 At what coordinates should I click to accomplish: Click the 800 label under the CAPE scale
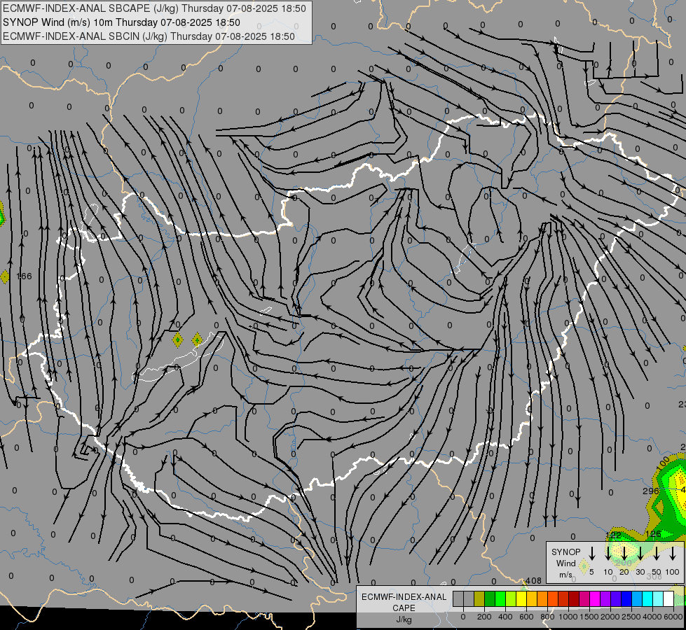pyautogui.click(x=547, y=617)
